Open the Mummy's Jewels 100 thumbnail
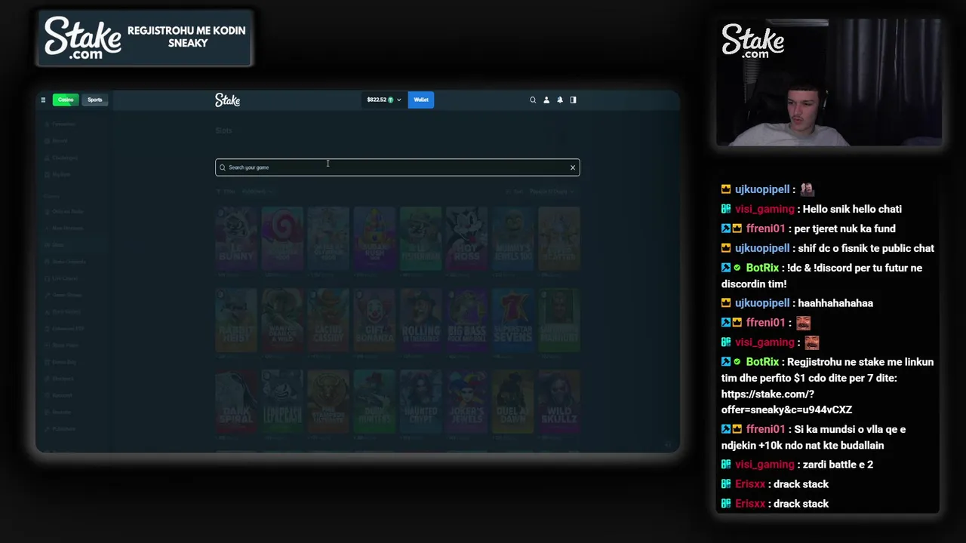The image size is (966, 543). coord(512,238)
